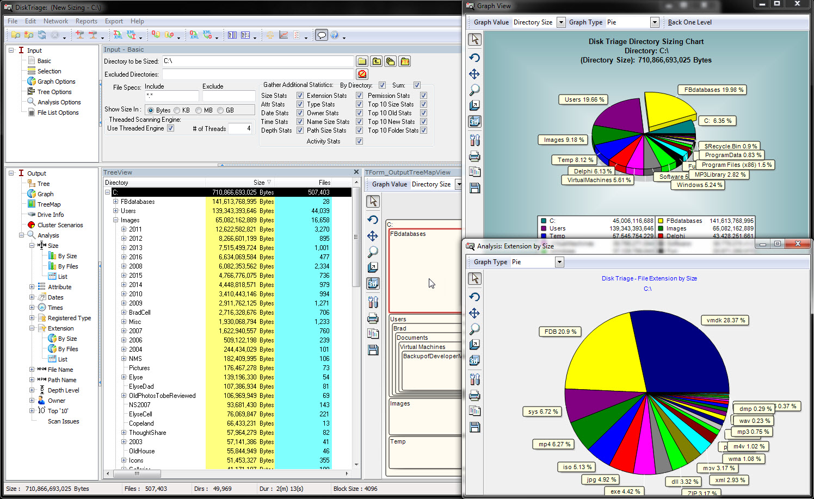Click the refresh scan toolbar icon
This screenshot has height=499, width=814.
click(x=42, y=35)
